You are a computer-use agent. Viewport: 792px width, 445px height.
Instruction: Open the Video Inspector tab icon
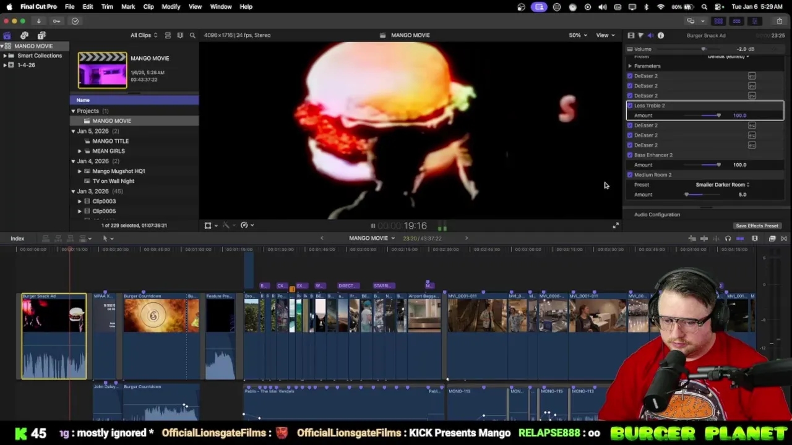631,35
